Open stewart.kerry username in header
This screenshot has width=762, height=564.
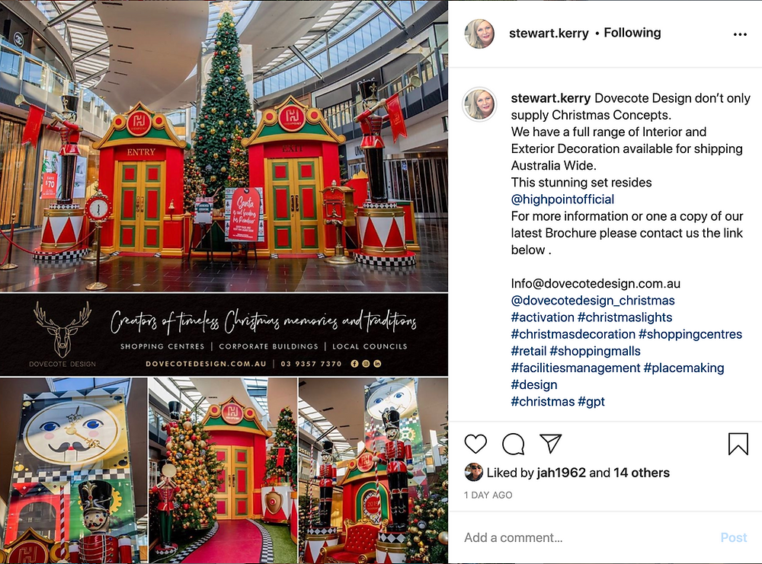pyautogui.click(x=549, y=33)
